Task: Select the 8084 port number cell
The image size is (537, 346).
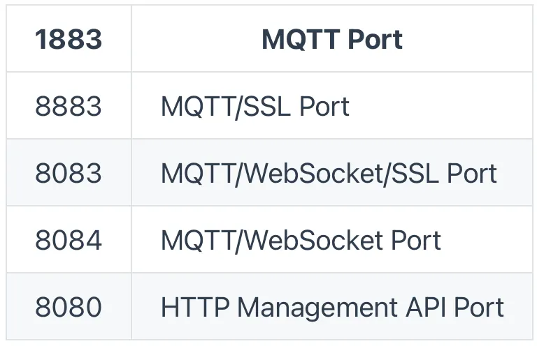Action: 69,241
